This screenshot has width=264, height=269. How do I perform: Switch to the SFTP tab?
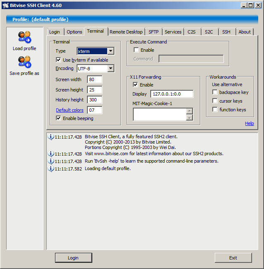click(154, 32)
